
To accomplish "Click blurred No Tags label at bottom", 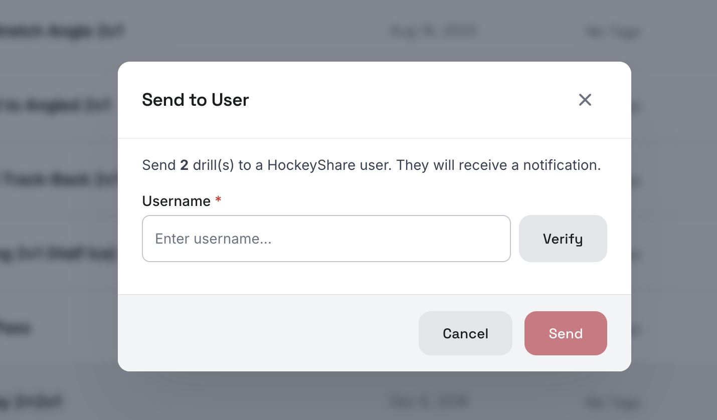I will pyautogui.click(x=613, y=401).
